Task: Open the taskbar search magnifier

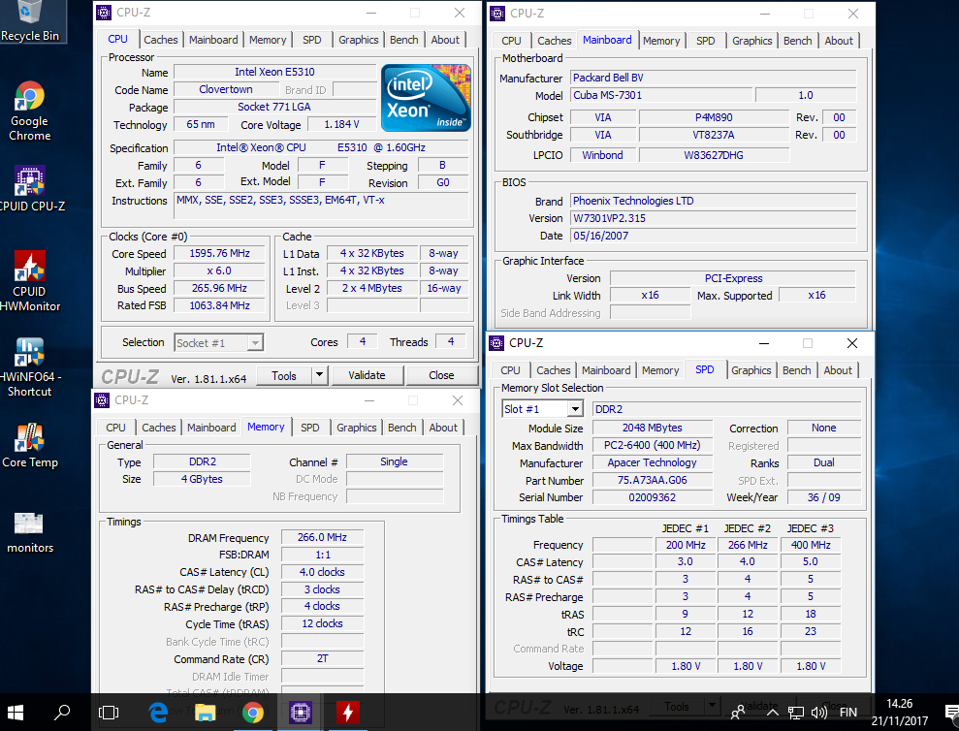Action: pos(62,712)
